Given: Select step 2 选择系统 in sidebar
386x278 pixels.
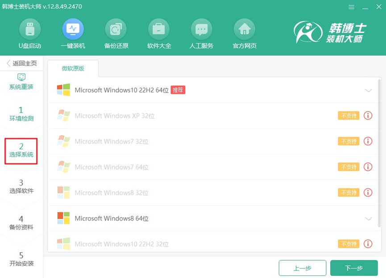Looking at the screenshot, I should click(x=21, y=150).
